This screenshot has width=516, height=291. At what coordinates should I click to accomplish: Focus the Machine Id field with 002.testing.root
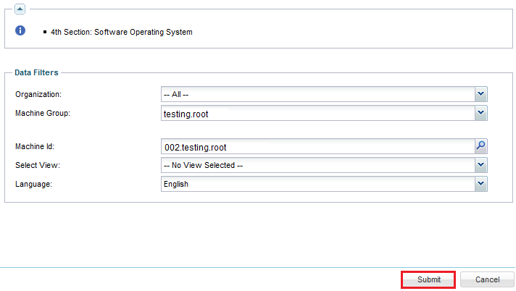pyautogui.click(x=317, y=146)
